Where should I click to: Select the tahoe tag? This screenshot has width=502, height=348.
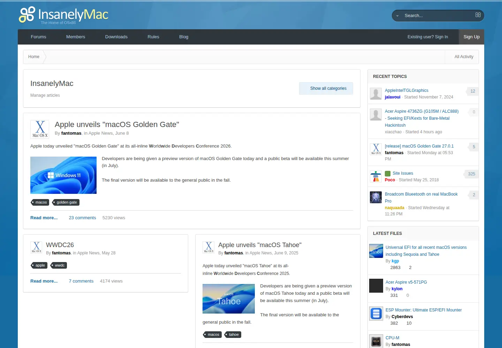click(x=233, y=334)
